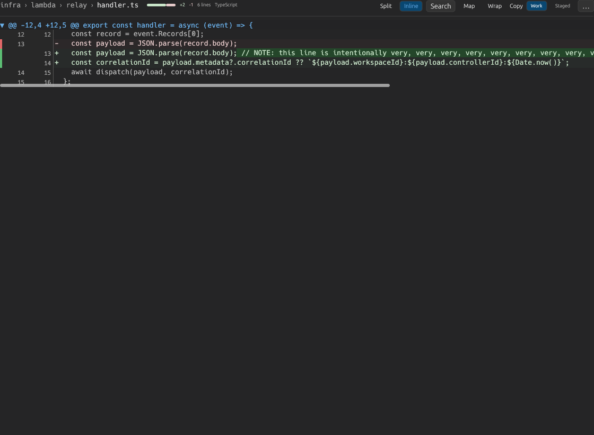The height and width of the screenshot is (435, 594).
Task: Click the hunk header text @@ -12,4 +12,5 @@
Action: pyautogui.click(x=43, y=25)
